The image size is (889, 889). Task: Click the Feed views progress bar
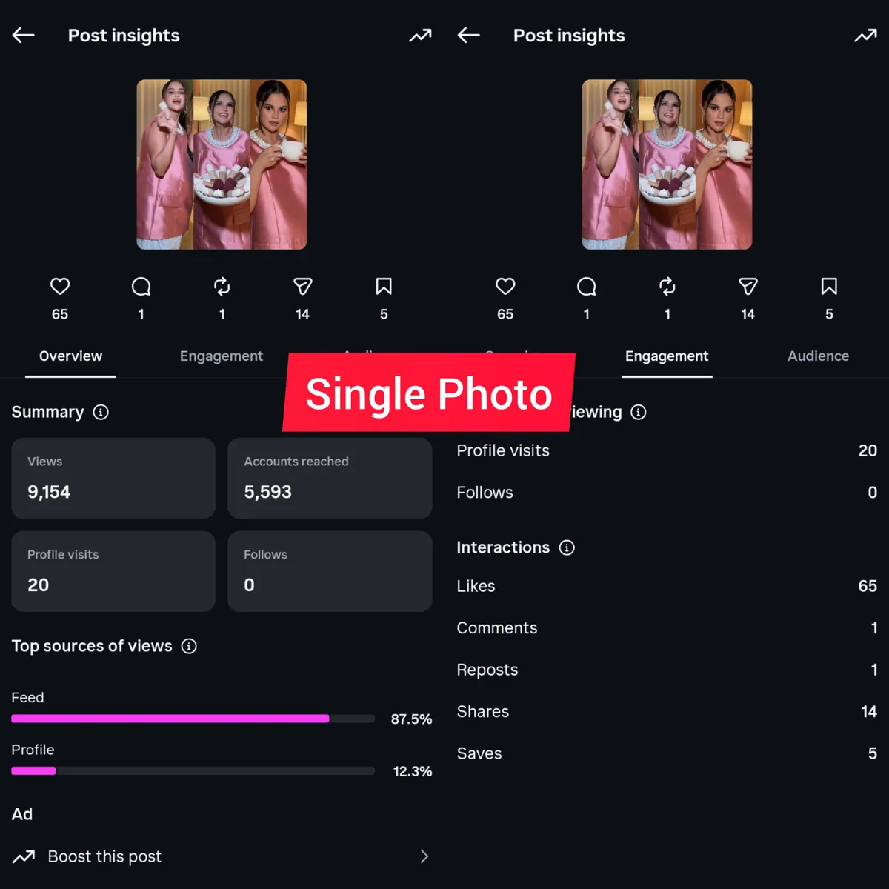click(193, 719)
